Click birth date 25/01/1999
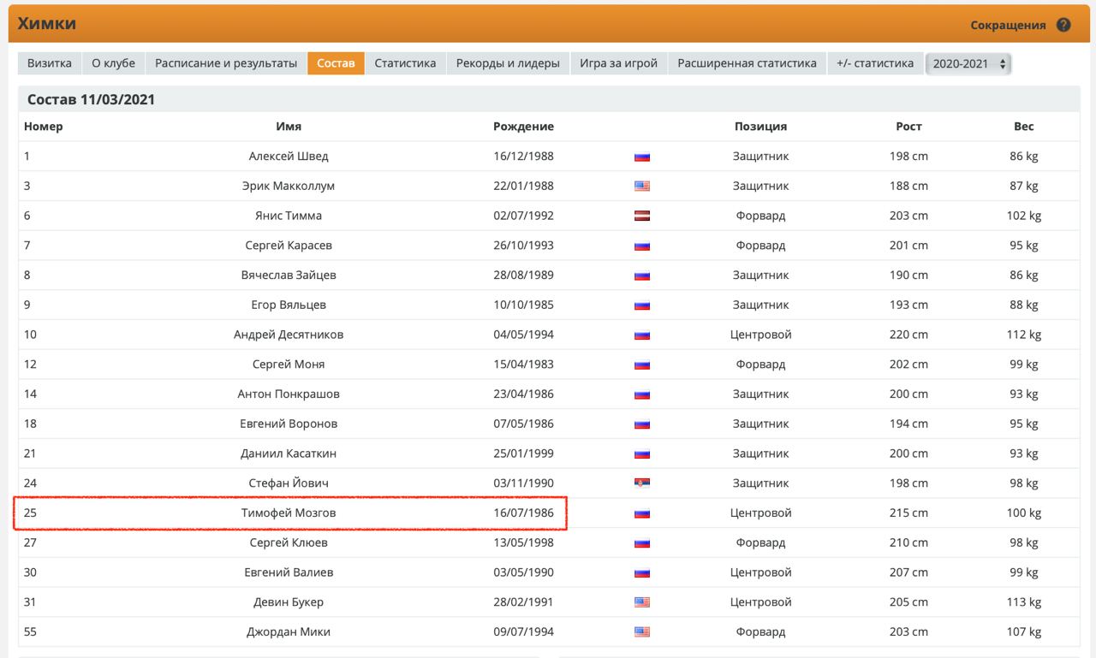1096x658 pixels. (x=523, y=453)
